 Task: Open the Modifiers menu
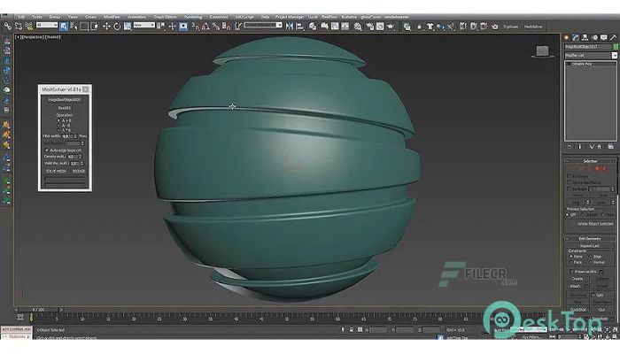pos(112,17)
